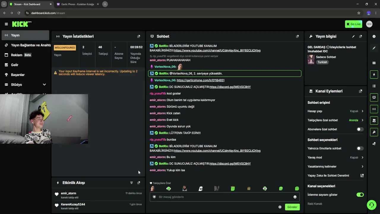Open Reklam Beta sidebar item

click(x=25, y=55)
